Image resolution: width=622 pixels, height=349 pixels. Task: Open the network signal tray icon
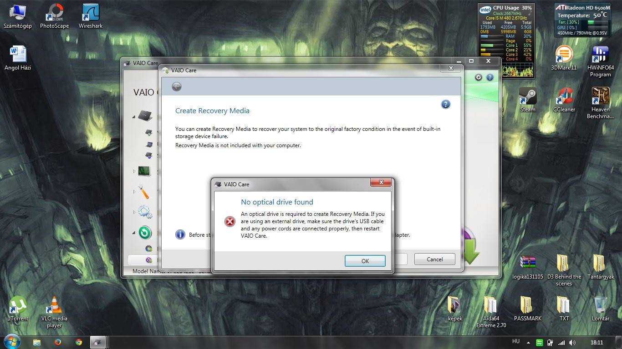click(561, 342)
